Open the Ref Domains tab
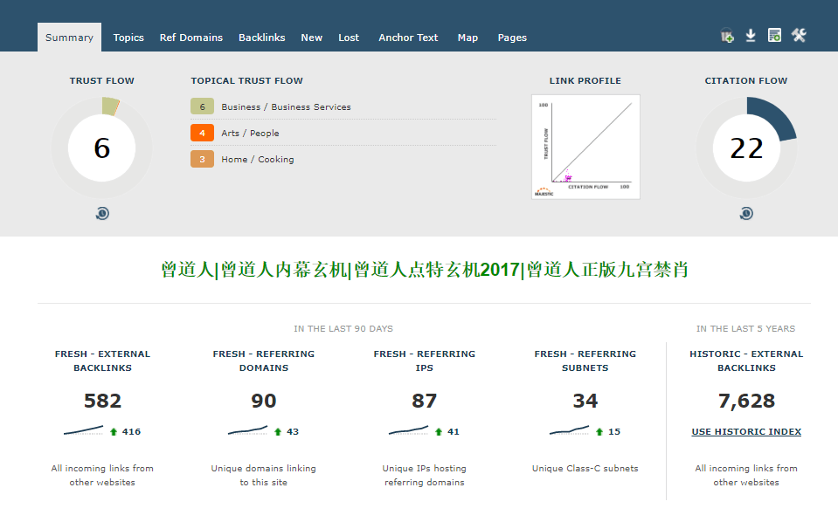 coord(190,38)
